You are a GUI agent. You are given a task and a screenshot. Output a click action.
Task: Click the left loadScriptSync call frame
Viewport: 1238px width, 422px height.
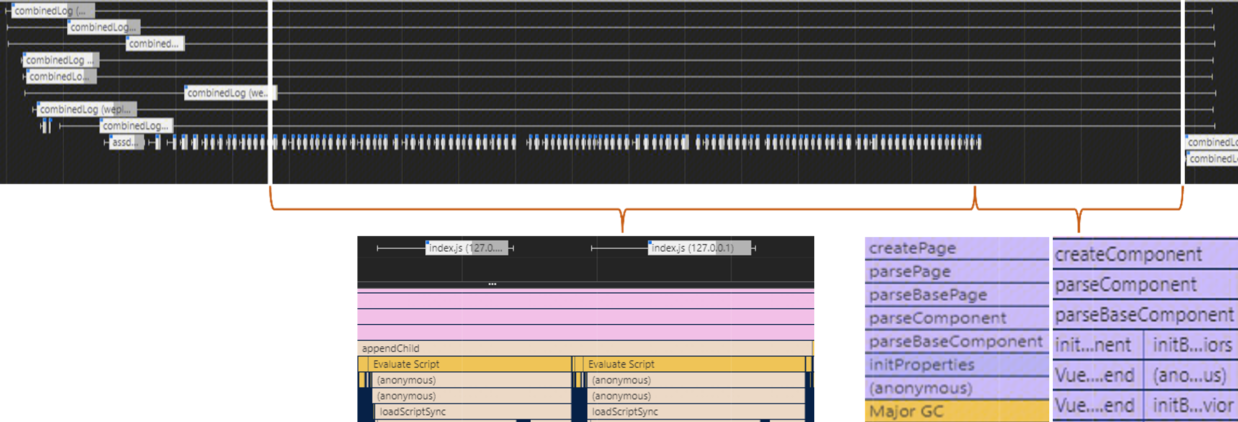[472, 412]
